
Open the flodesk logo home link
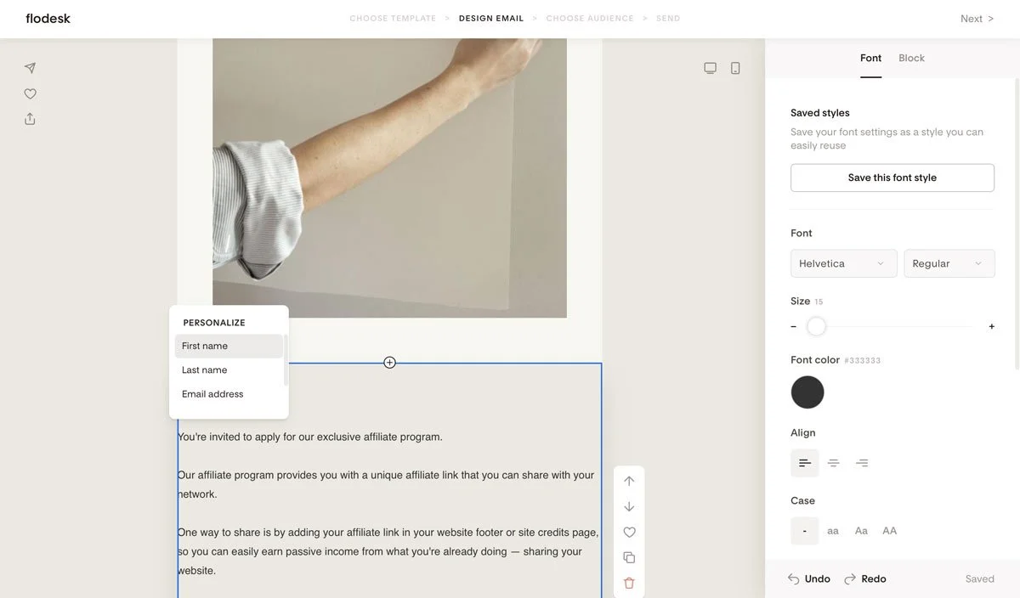(x=48, y=18)
